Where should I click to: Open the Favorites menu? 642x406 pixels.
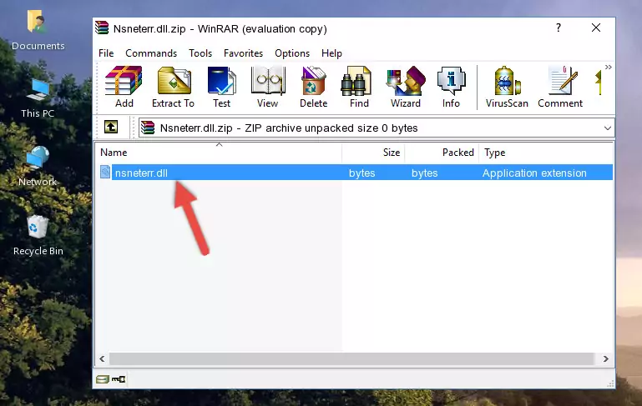[x=243, y=53]
